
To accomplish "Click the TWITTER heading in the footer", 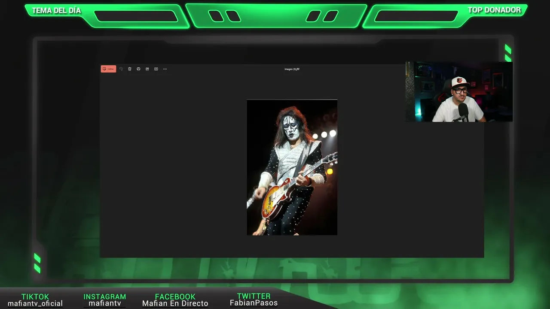I will pyautogui.click(x=254, y=296).
